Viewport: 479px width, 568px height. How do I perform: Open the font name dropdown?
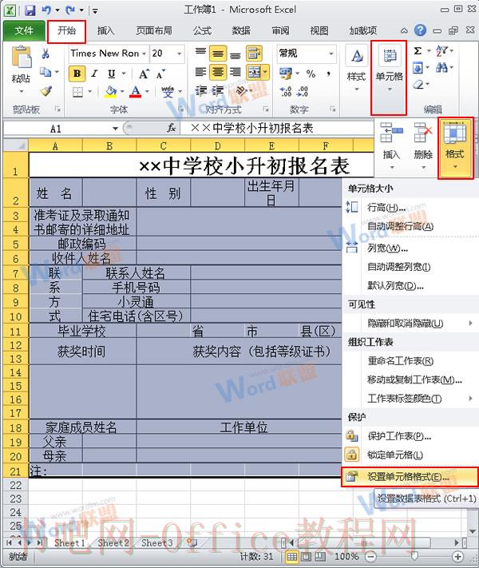(144, 54)
